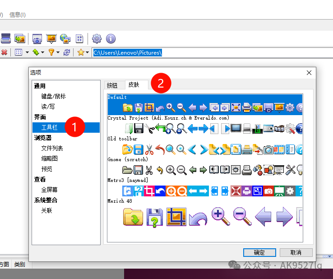333x279 pixels.
Task: Click the large zoom-in magnifier in Mezich 48 row
Action: point(221,216)
